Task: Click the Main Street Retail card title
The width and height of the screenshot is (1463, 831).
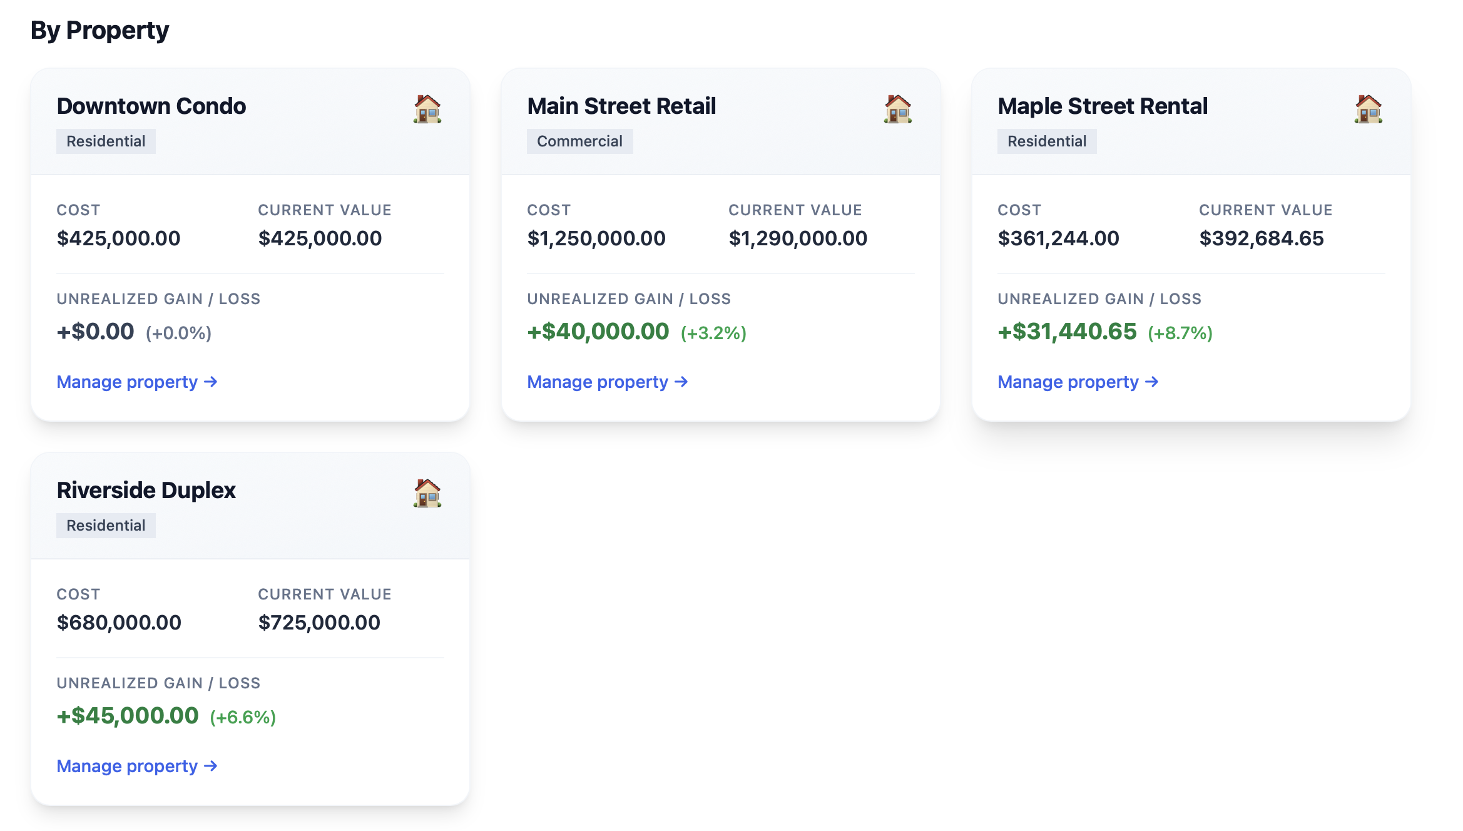Action: pyautogui.click(x=622, y=106)
